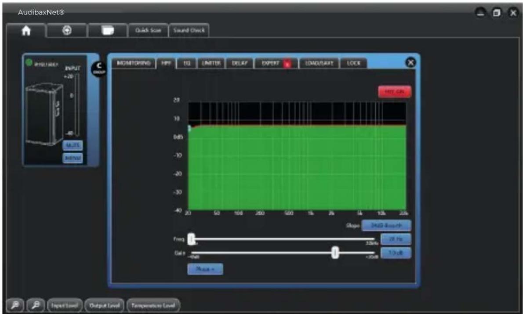Viewport: 523px width, 314px height.
Task: Toggle the Temperature Level button
Action: [153, 305]
